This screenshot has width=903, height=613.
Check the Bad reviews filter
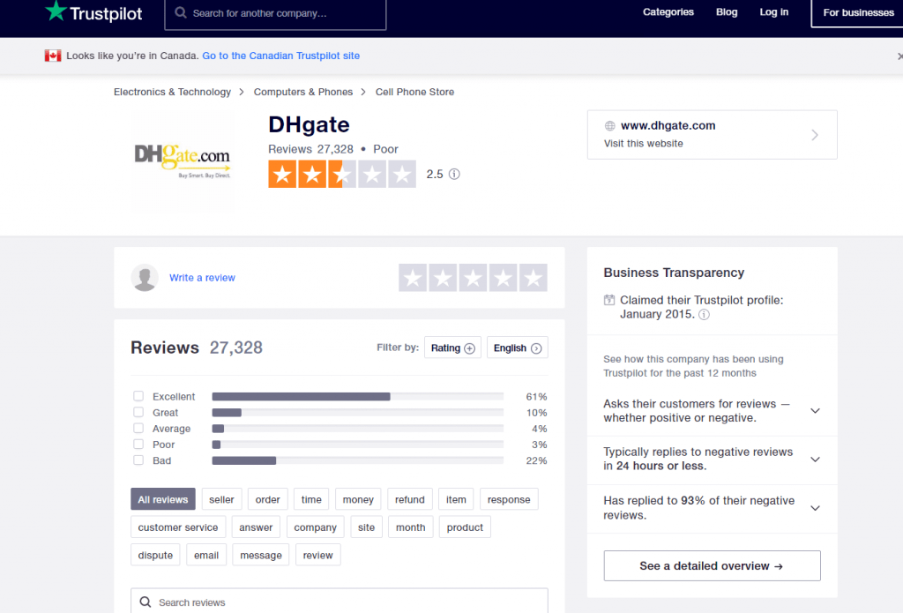137,460
